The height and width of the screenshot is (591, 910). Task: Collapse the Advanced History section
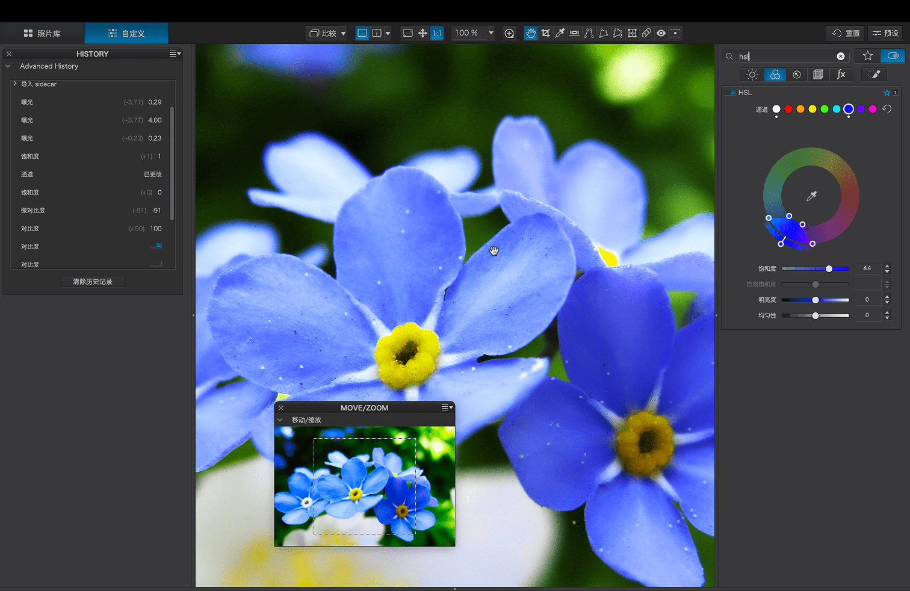[x=8, y=66]
